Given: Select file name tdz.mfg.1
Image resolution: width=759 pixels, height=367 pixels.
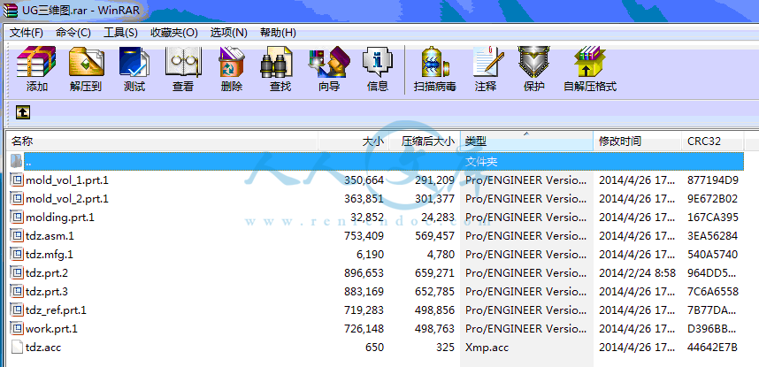Looking at the screenshot, I should pyautogui.click(x=50, y=254).
